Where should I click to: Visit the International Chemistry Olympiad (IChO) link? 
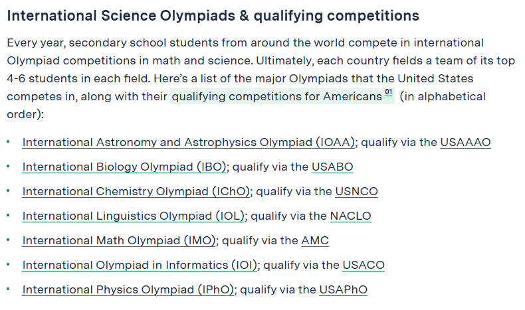136,191
